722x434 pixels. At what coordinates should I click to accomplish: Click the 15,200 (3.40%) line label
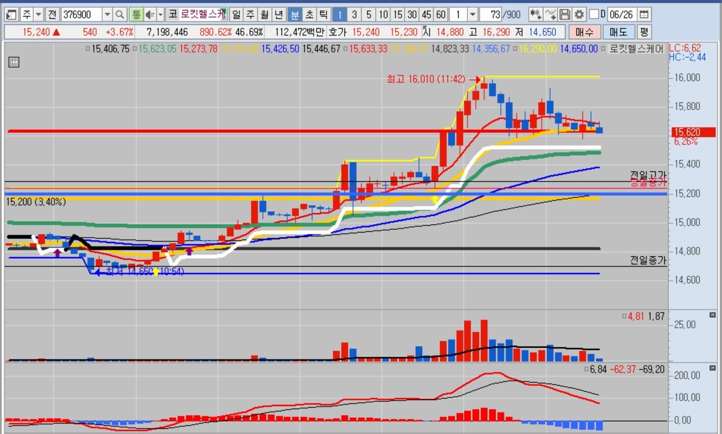coord(36,202)
